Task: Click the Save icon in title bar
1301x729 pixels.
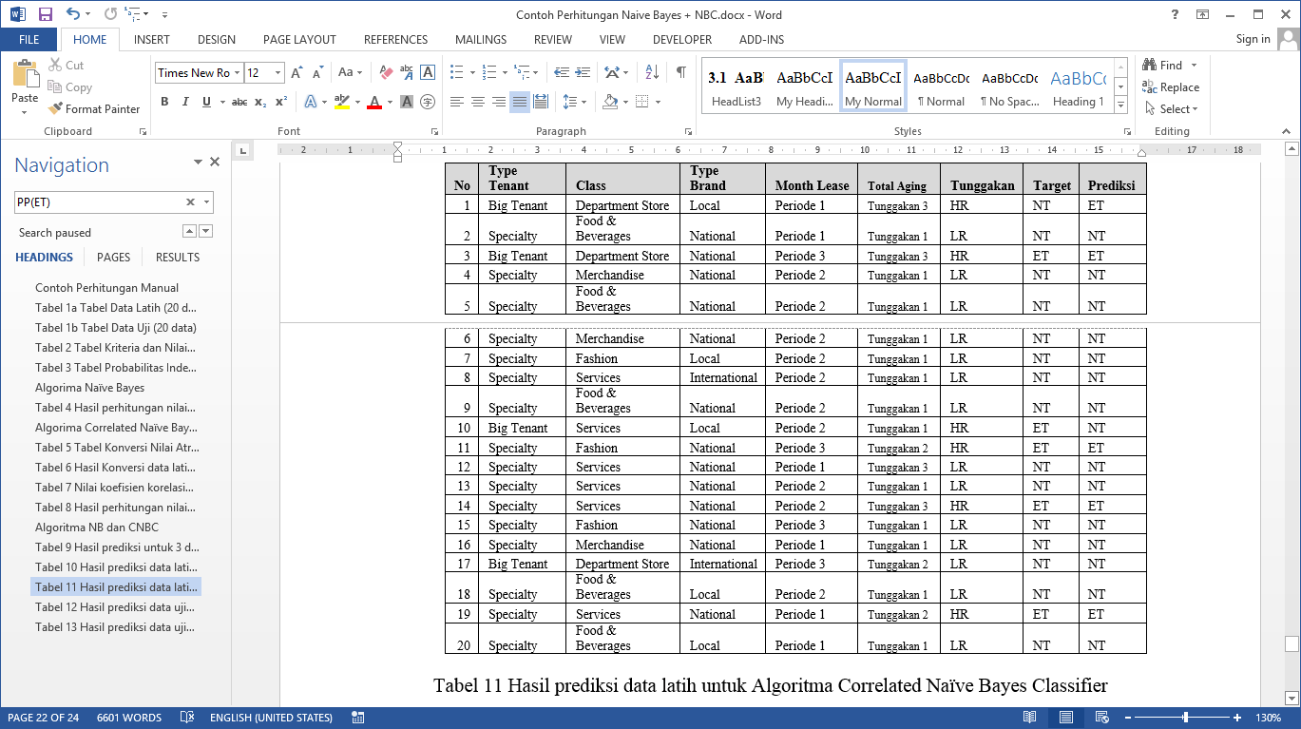Action: [x=45, y=14]
